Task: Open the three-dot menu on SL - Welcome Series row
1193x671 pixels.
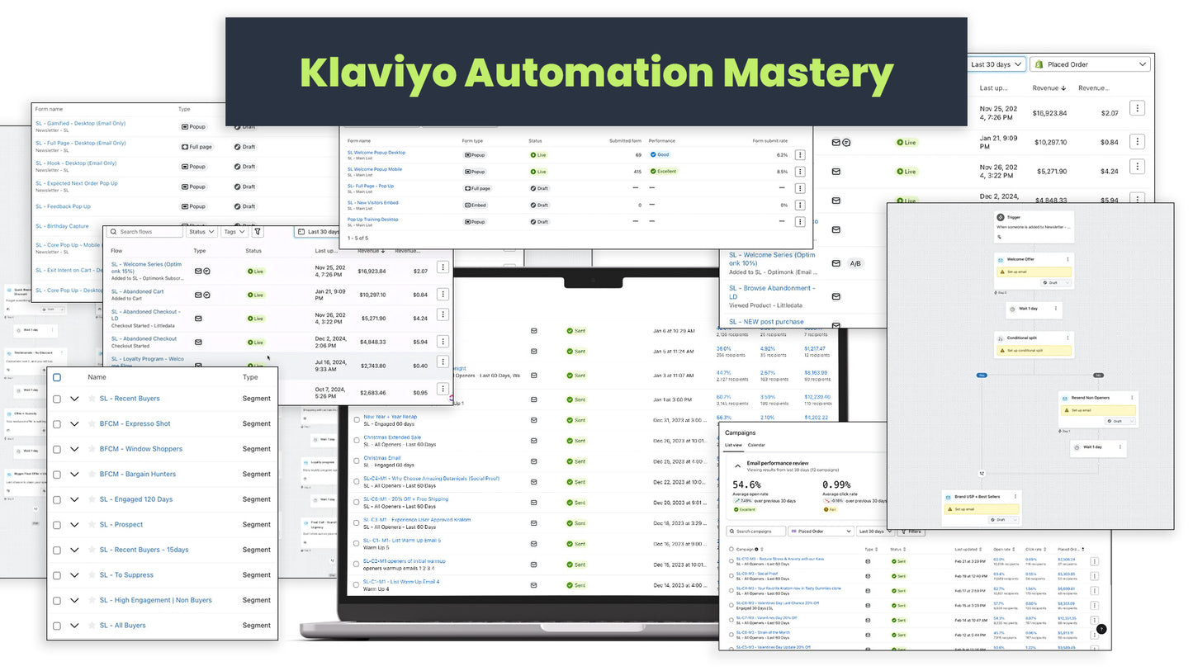Action: pyautogui.click(x=443, y=268)
